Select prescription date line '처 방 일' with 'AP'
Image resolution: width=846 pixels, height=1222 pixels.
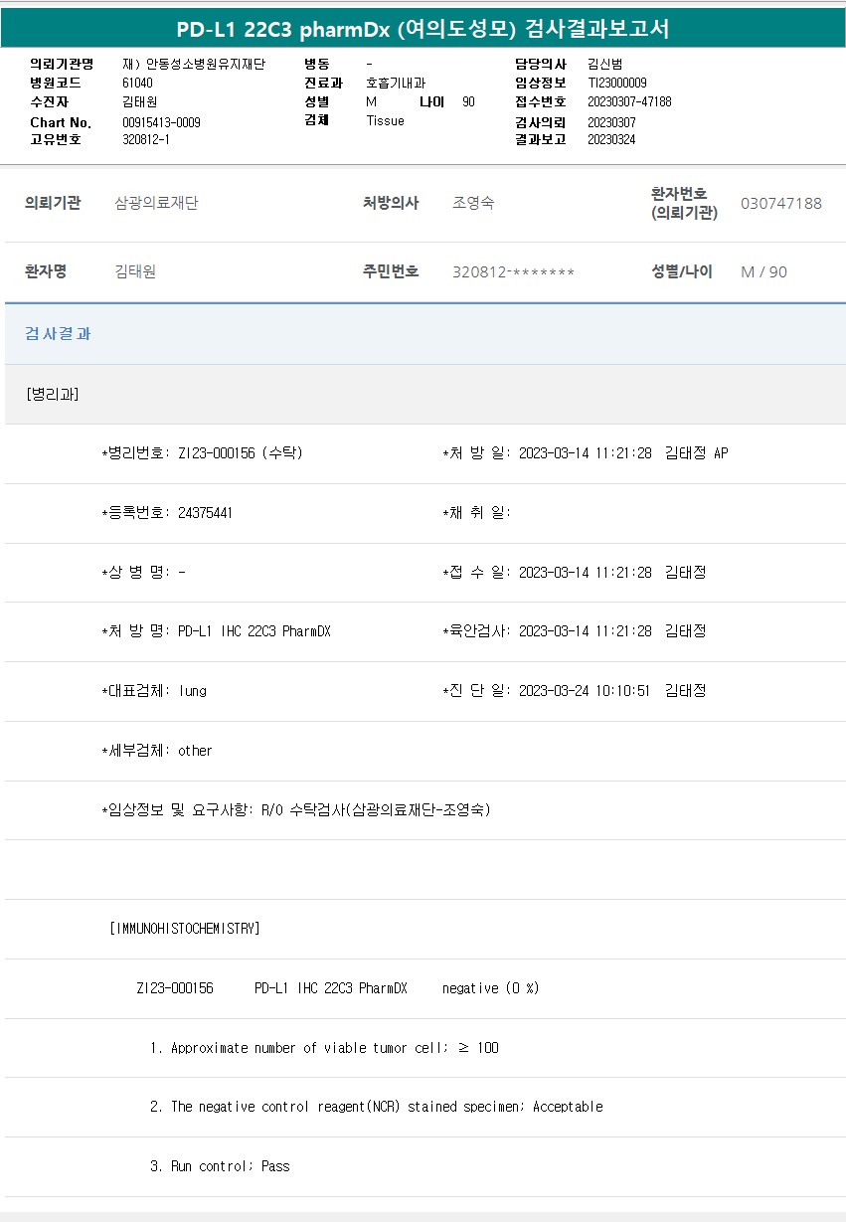[586, 453]
